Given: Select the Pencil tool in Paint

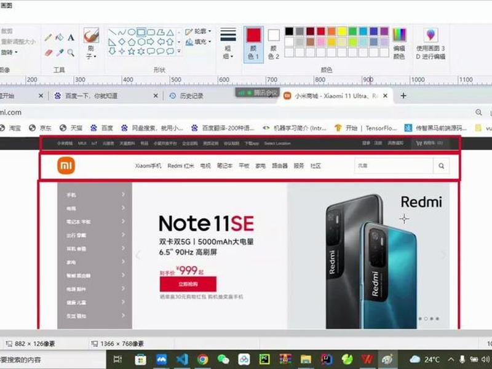Looking at the screenshot, I should 48,38.
